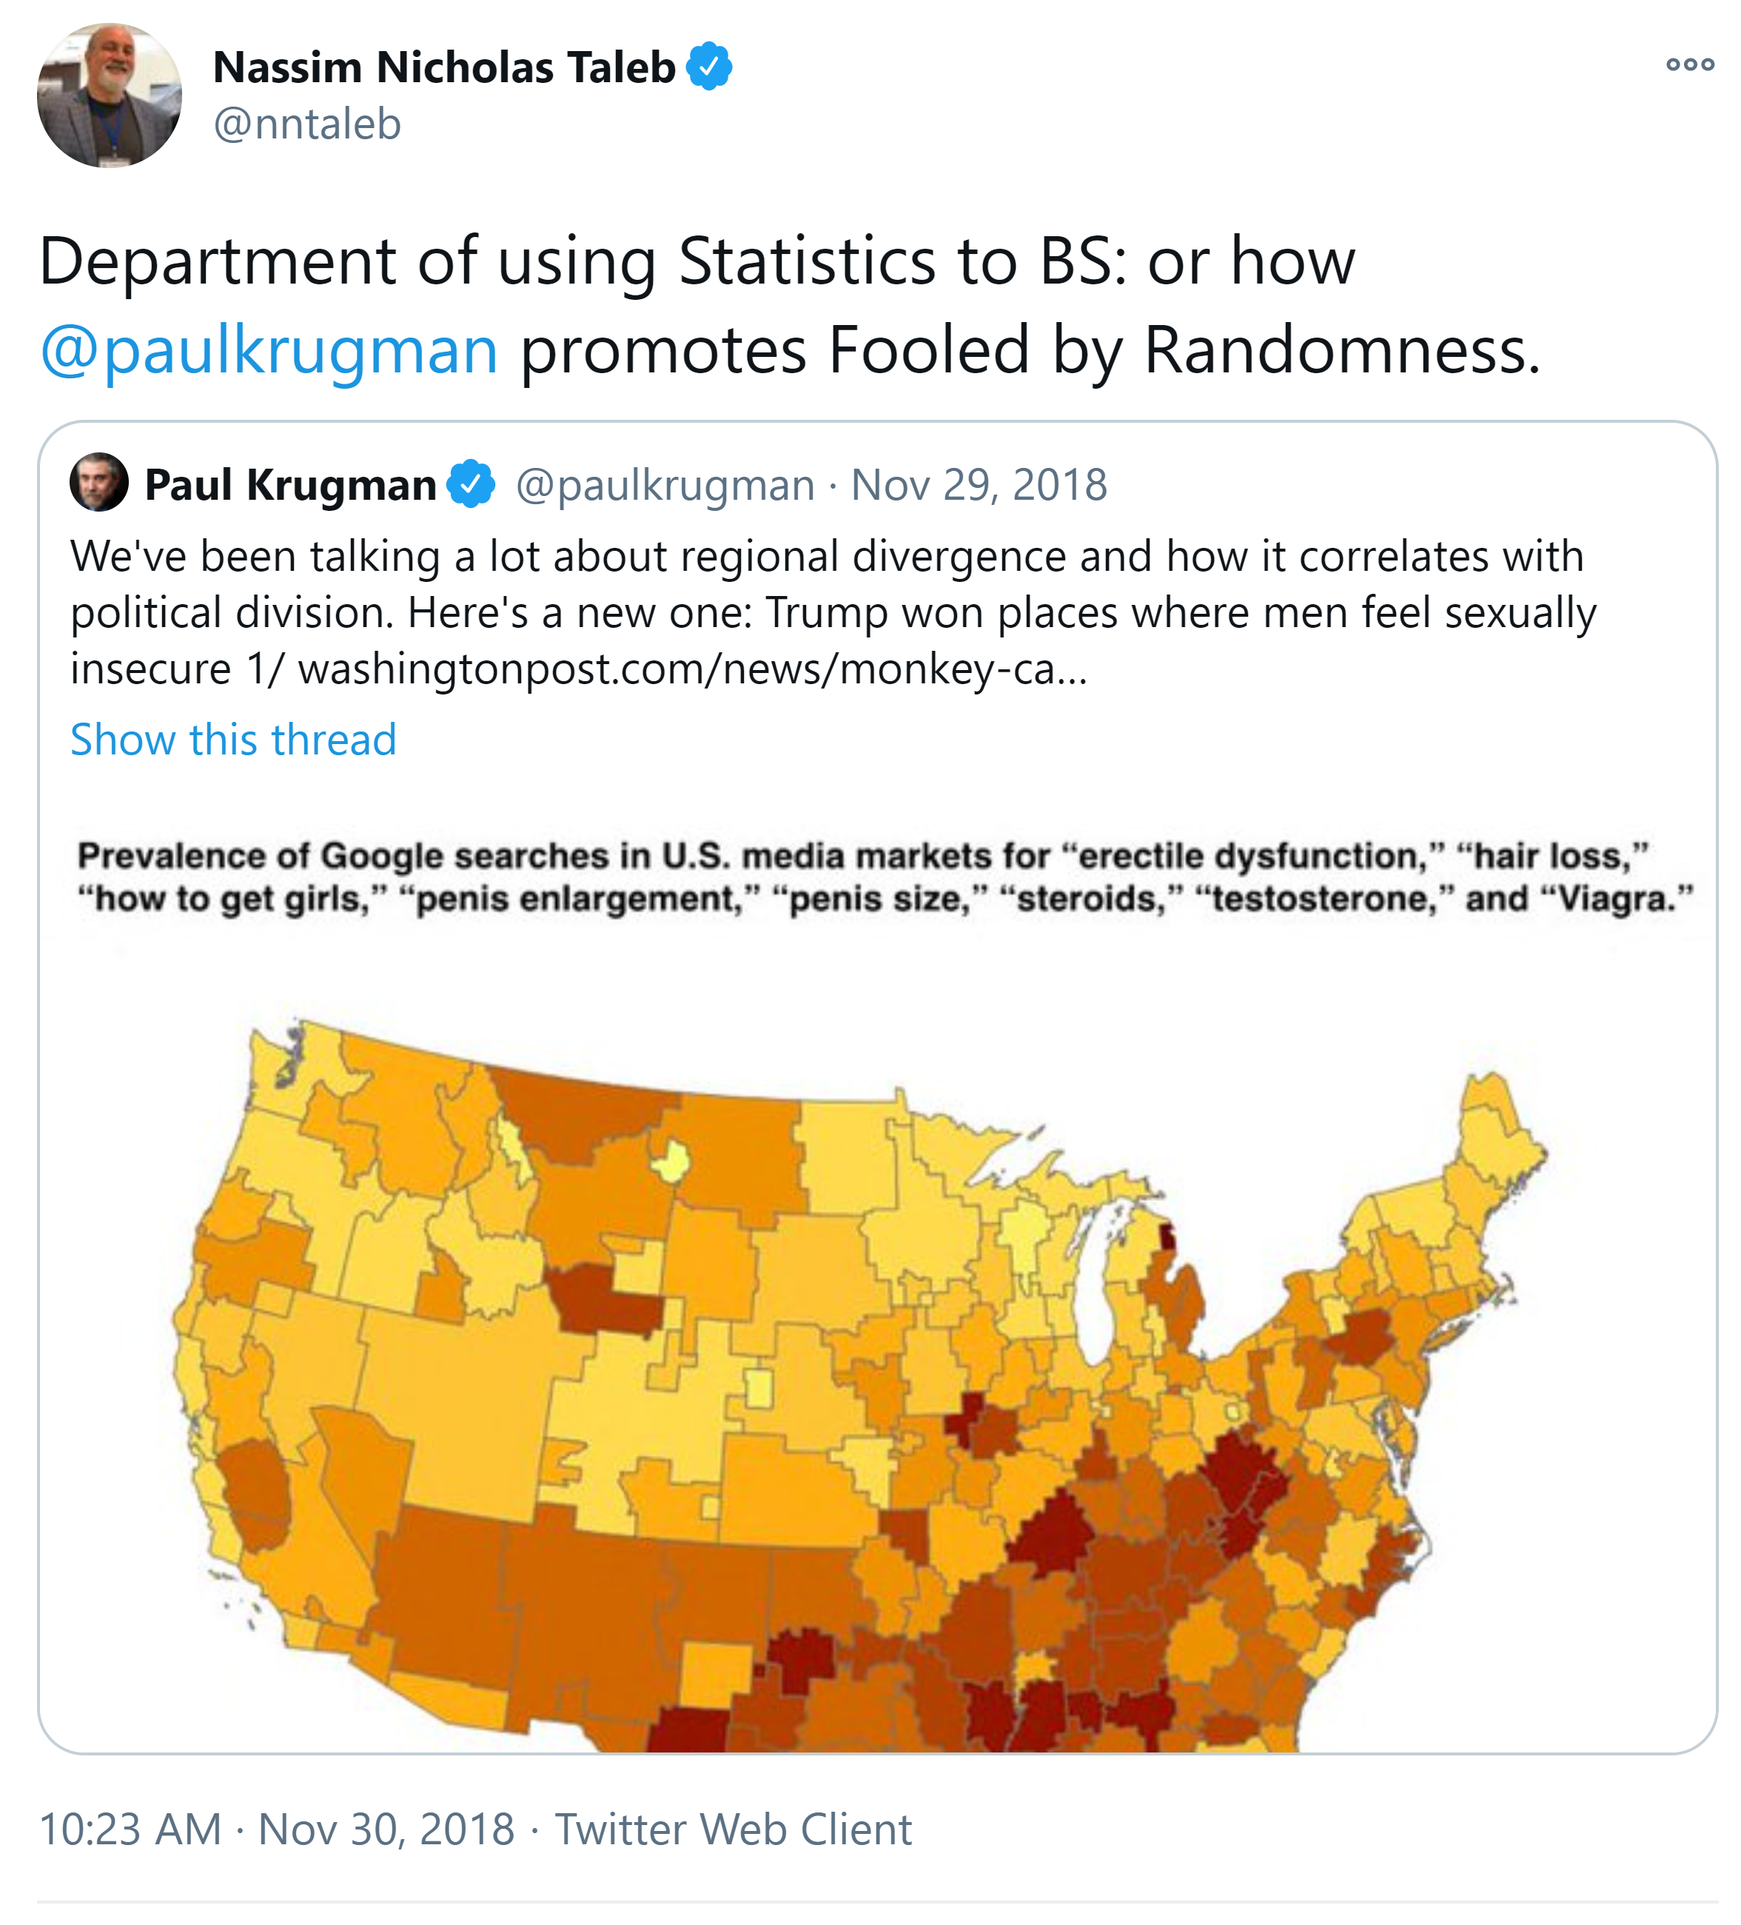Click Paul Krugman's small avatar in quoted tweet
The image size is (1741, 1925).
tap(99, 483)
